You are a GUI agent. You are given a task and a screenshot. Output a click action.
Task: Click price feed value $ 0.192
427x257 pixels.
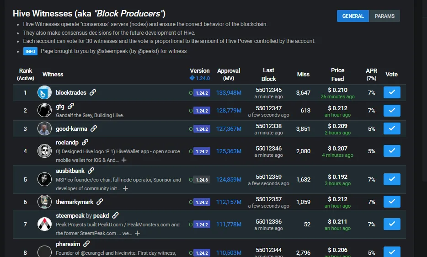tap(338, 177)
